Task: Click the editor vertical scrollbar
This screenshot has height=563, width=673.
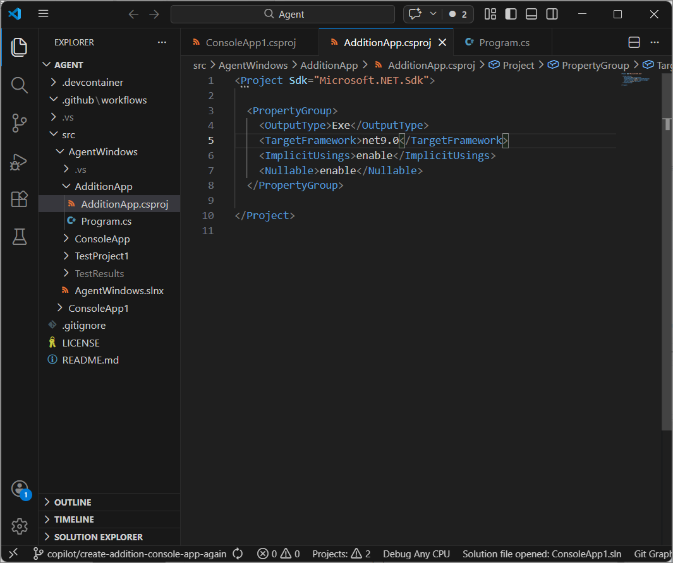Action: point(667,258)
